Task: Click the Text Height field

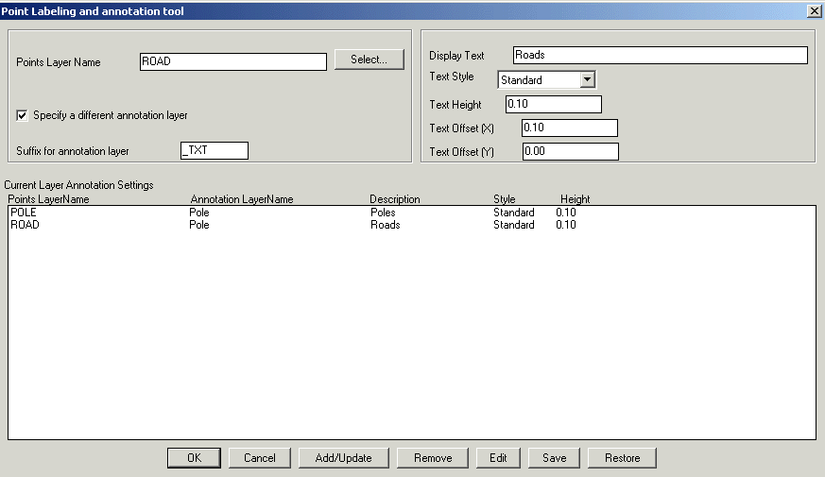Action: (553, 104)
